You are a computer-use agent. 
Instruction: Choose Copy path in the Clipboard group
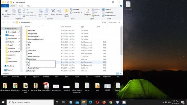(x=28, y=13)
